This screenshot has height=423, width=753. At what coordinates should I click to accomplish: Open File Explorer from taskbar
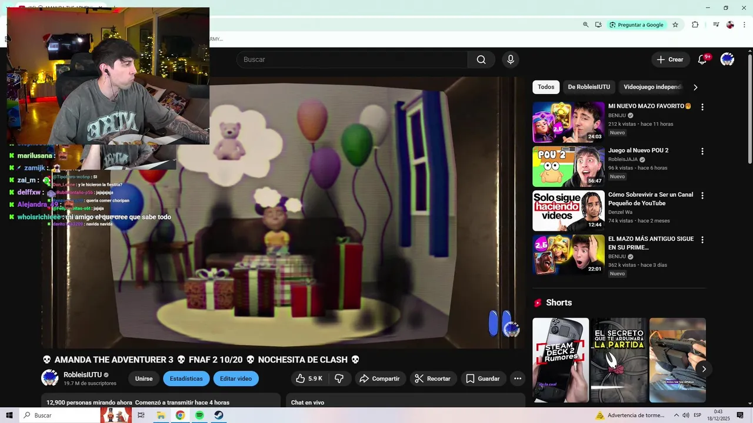coord(161,415)
